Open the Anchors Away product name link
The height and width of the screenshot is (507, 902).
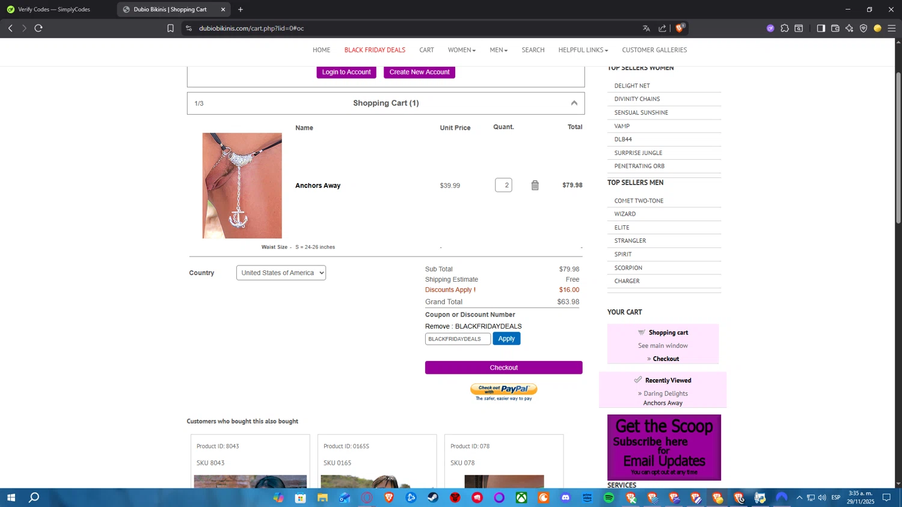coord(318,186)
